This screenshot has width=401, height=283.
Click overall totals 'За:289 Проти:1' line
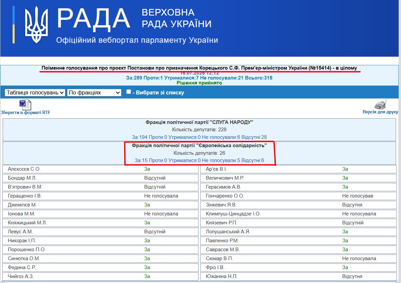[x=199, y=78]
